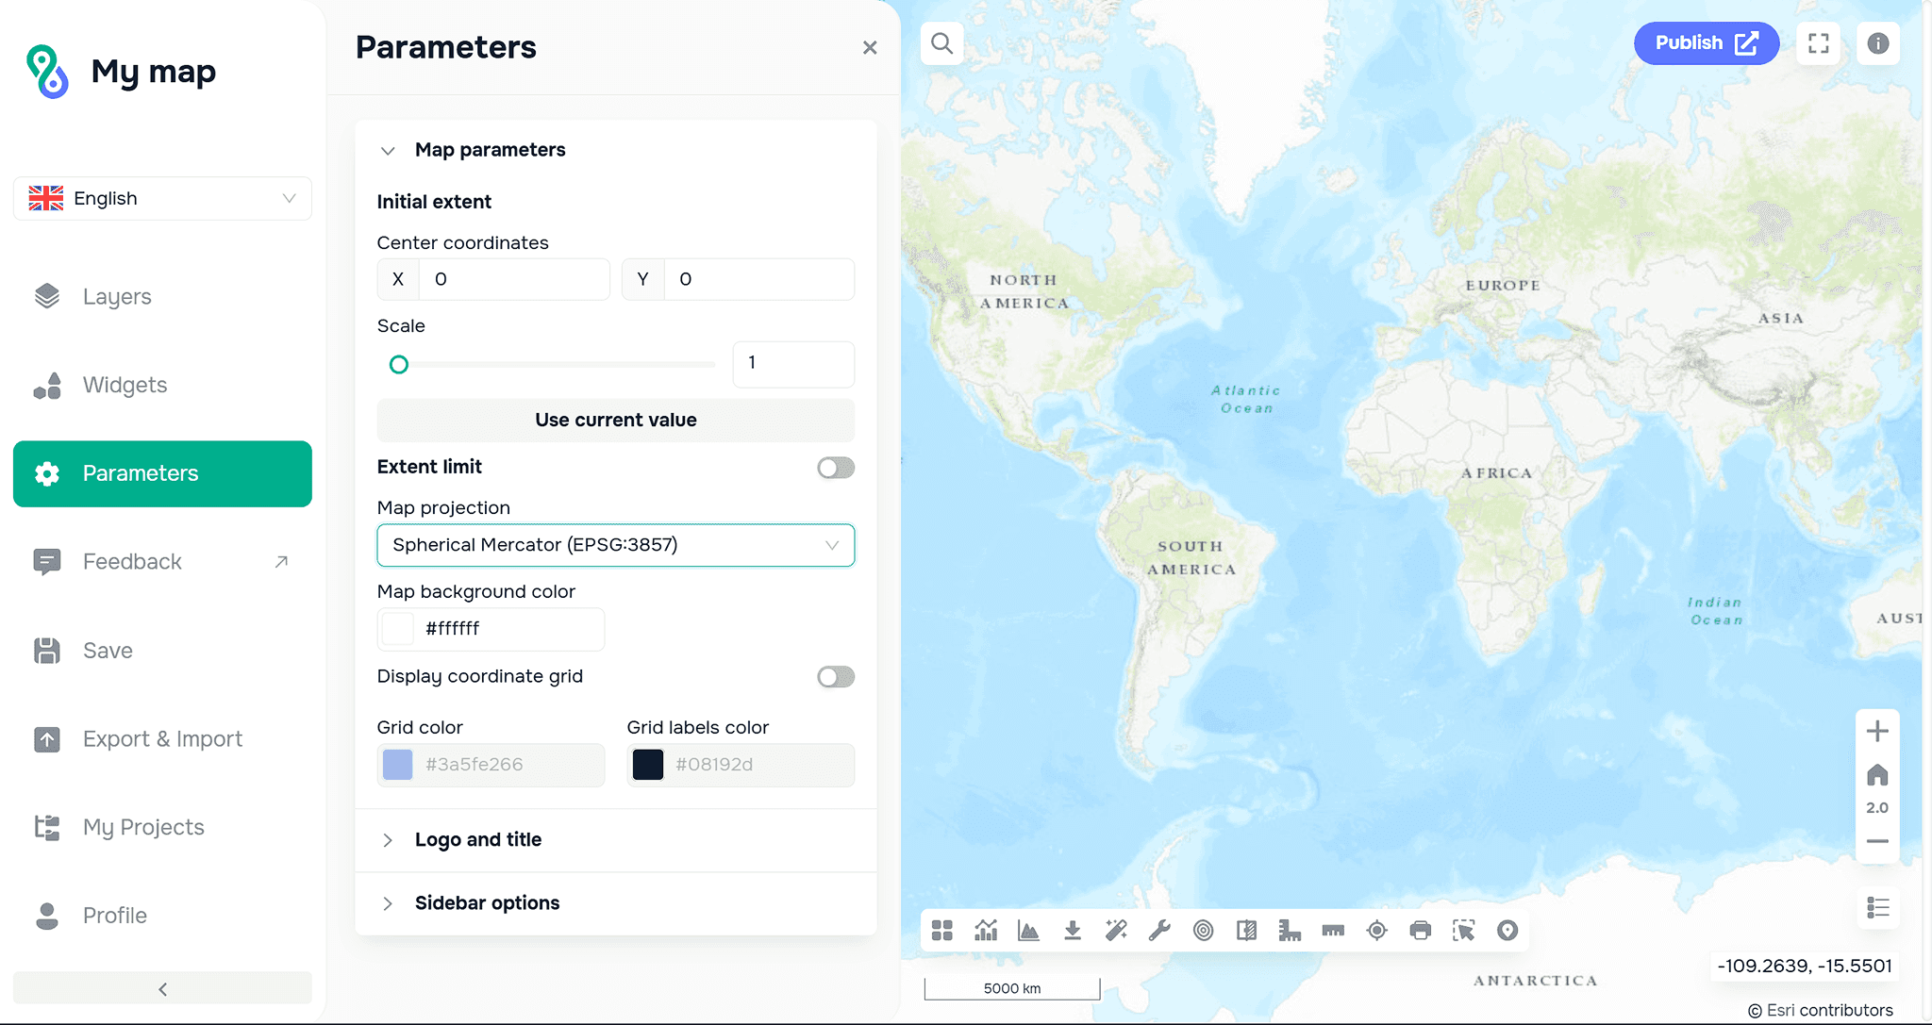The image size is (1932, 1025).
Task: Expand the Sidebar options section
Action: coord(487,903)
